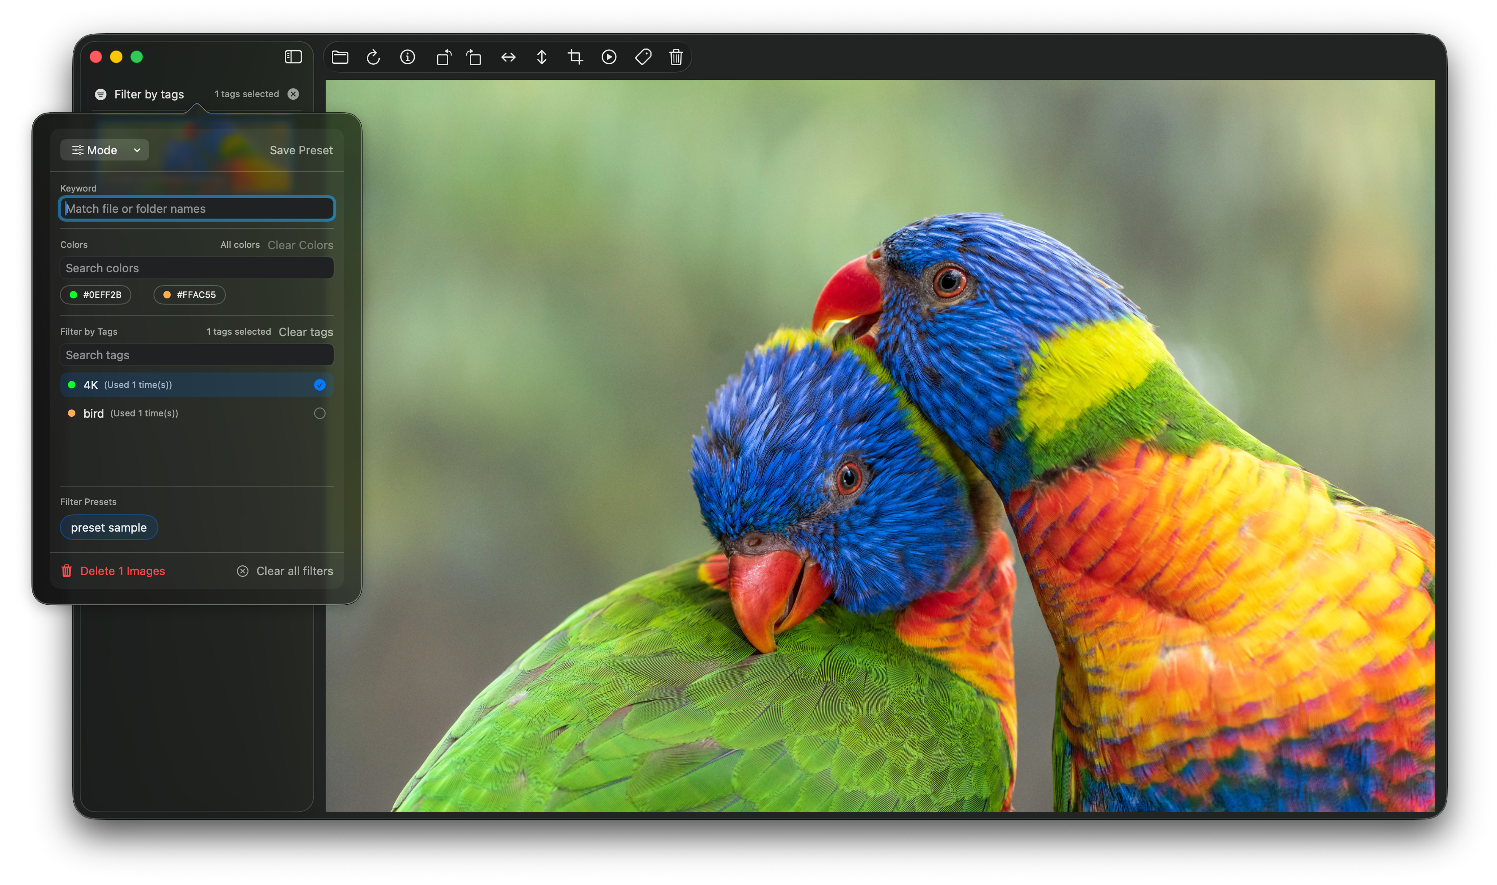Image resolution: width=1497 pixels, height=885 pixels.
Task: Select the crop tool
Action: point(575,57)
